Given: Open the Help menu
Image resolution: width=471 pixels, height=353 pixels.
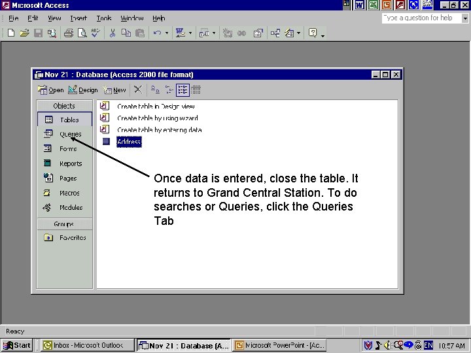Looking at the screenshot, I should pyautogui.click(x=158, y=18).
